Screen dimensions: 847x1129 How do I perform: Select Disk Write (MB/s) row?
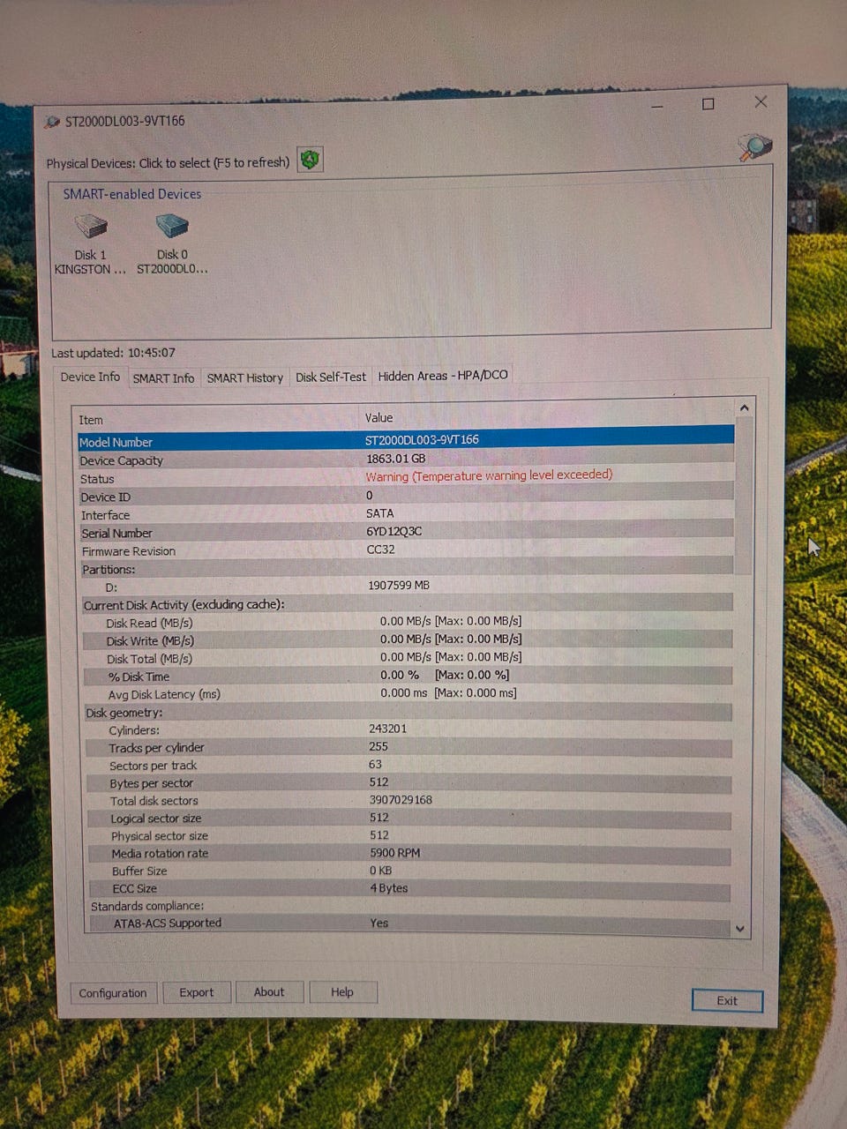point(407,640)
